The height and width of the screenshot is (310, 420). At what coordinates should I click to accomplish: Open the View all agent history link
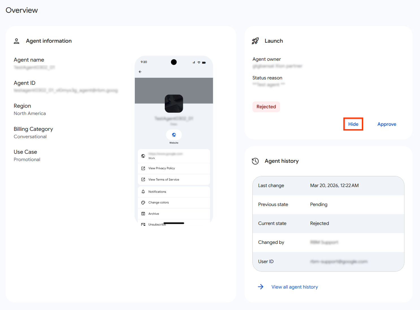[x=295, y=287]
